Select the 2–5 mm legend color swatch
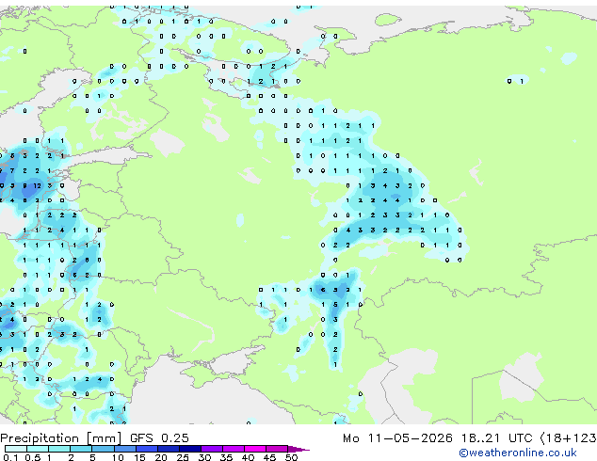 click(81, 449)
